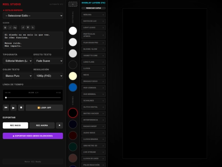Enable the Neblina overlay layer
The width and height of the screenshot is (222, 167).
(93, 14)
